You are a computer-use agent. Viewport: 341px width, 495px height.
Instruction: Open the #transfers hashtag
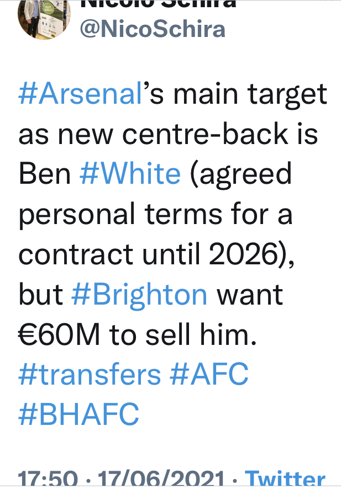(x=90, y=374)
